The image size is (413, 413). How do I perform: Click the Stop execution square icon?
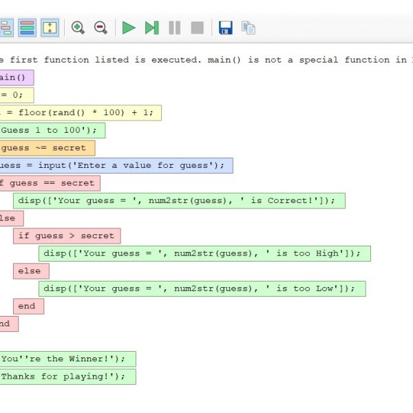[x=197, y=28]
